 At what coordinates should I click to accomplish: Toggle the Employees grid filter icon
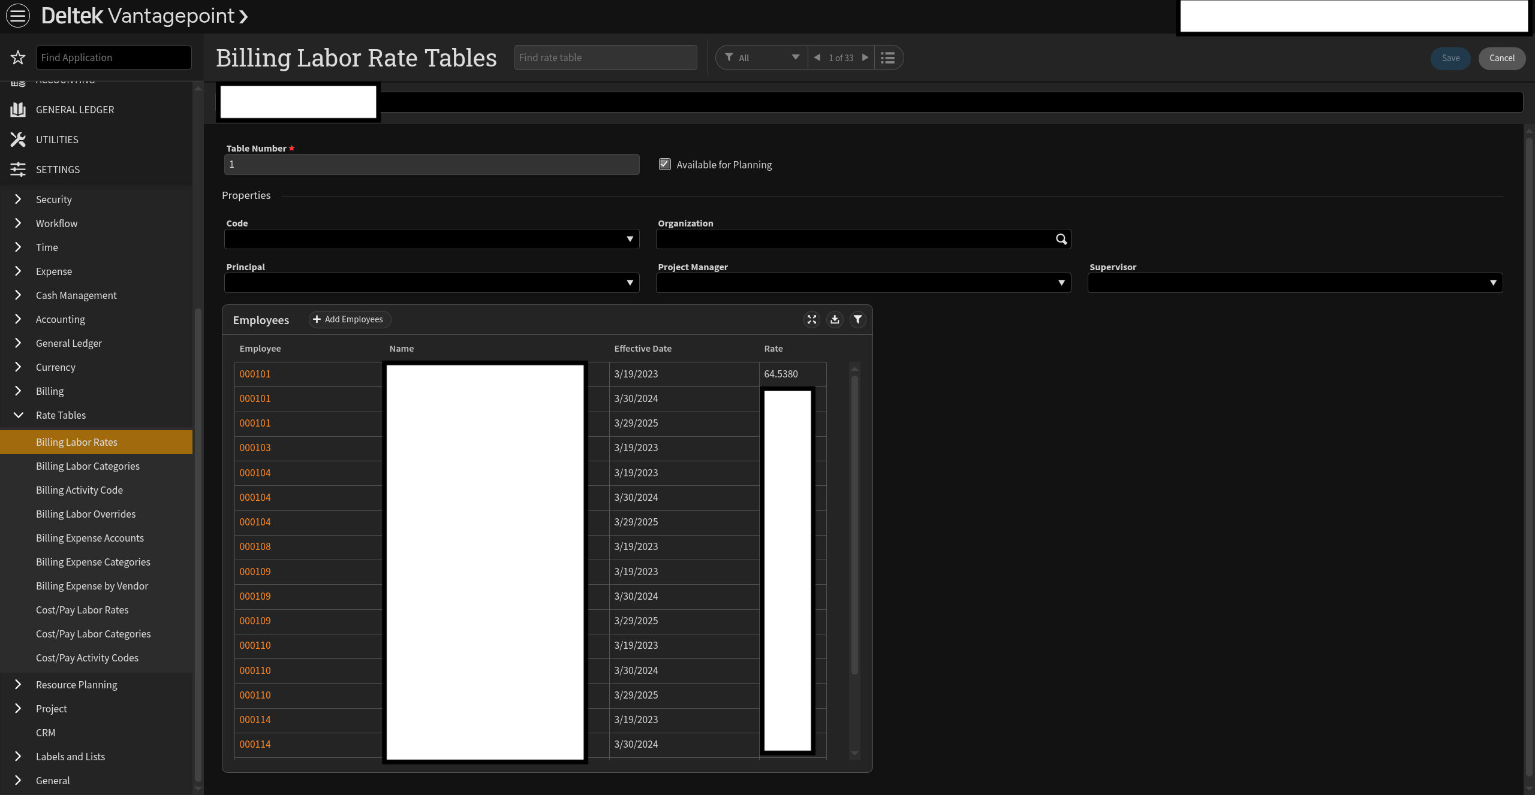click(x=858, y=319)
